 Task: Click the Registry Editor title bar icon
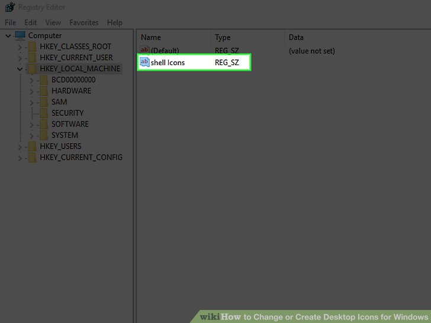pyautogui.click(x=10, y=7)
